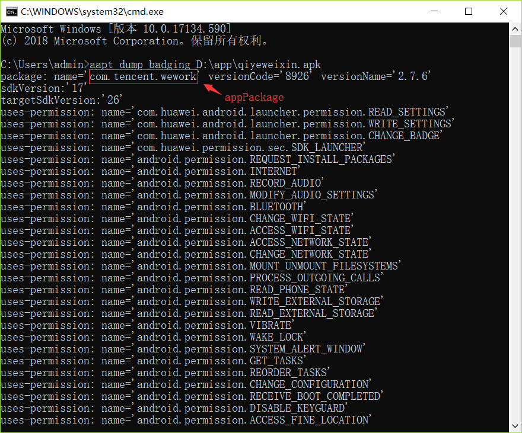Click the SYSTEM_ALERT_WINDOW permission line
Screen dimensions: 522x433
point(183,349)
